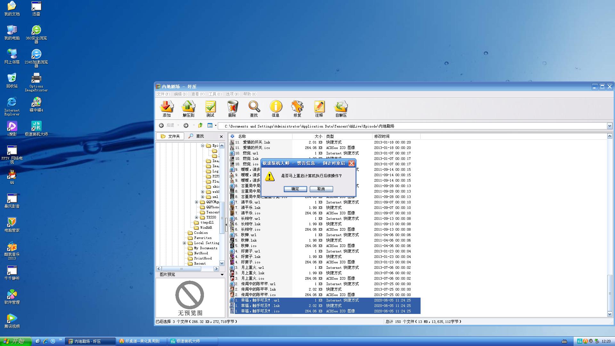This screenshot has height=346, width=615.
Task: Click the folder tree scroll-down arrow
Action: pyautogui.click(x=222, y=263)
